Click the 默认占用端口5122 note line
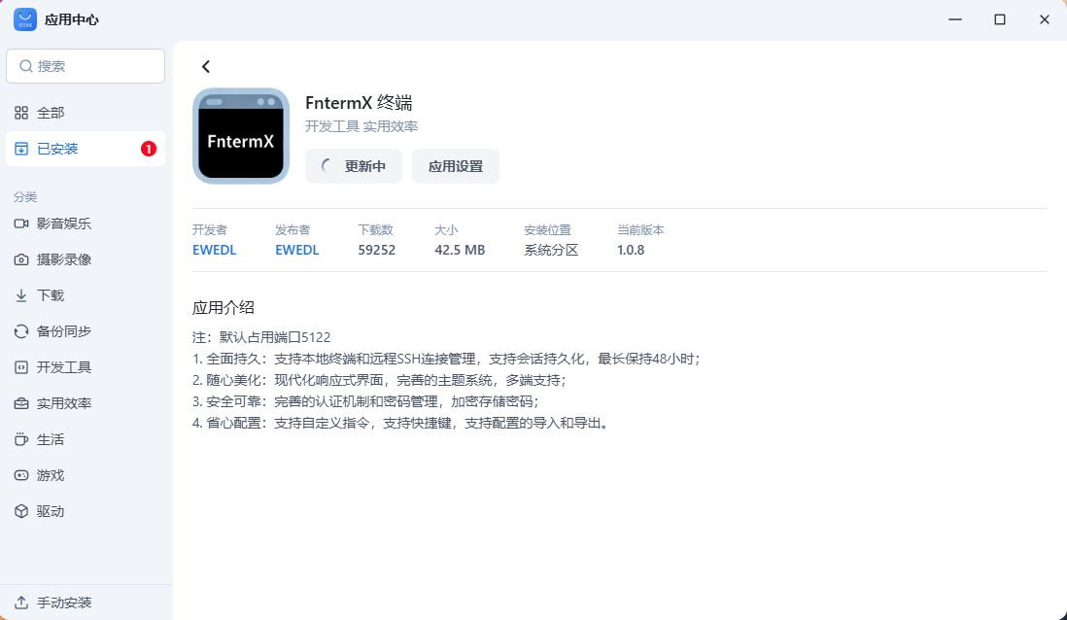The height and width of the screenshot is (620, 1067). tap(261, 337)
